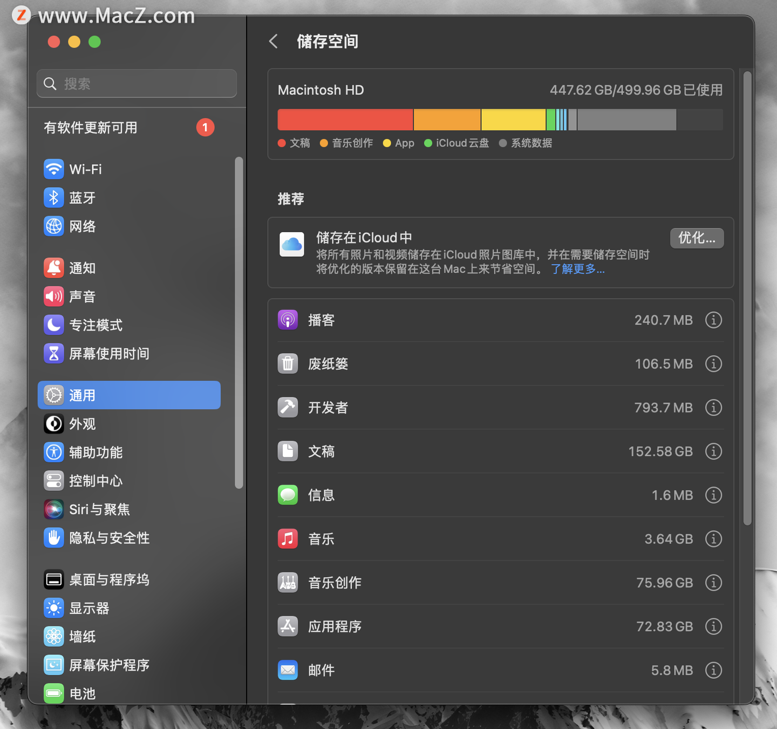The height and width of the screenshot is (729, 777).
Task: Click the Documents (文稿) page icon in list
Action: click(x=288, y=451)
